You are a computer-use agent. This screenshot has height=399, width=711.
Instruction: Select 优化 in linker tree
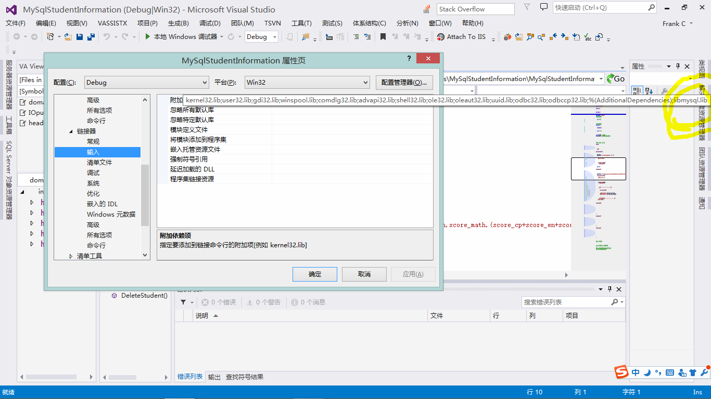pos(93,194)
